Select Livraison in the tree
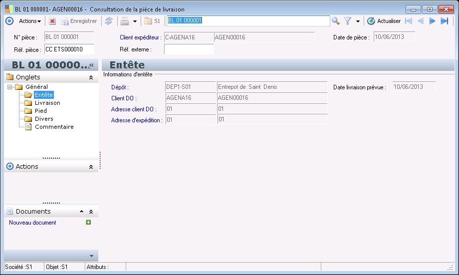 tap(47, 103)
